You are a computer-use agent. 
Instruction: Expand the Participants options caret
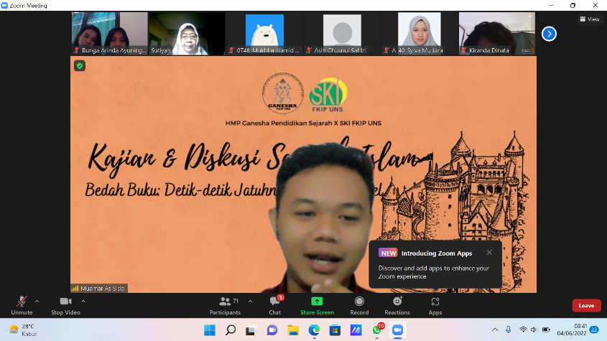[247, 301]
